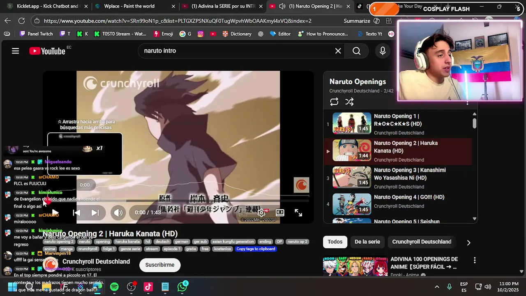Skip to the previous playlist video
Viewport: 526px width, 296px height.
pos(76,213)
